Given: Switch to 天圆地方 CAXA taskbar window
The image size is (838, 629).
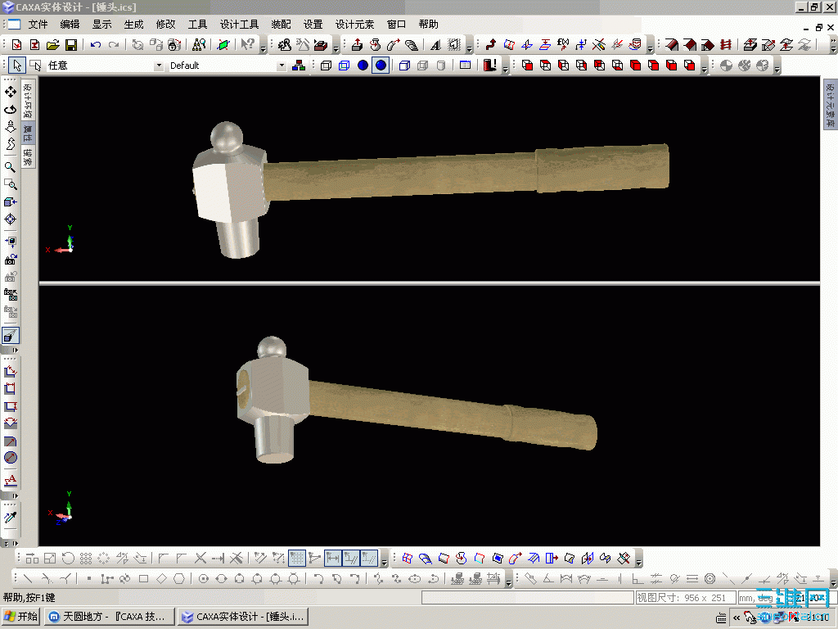Looking at the screenshot, I should coord(110,616).
